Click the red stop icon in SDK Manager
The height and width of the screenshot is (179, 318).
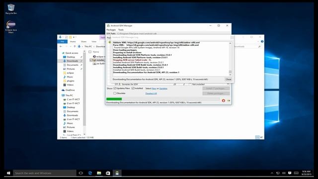pos(223,100)
